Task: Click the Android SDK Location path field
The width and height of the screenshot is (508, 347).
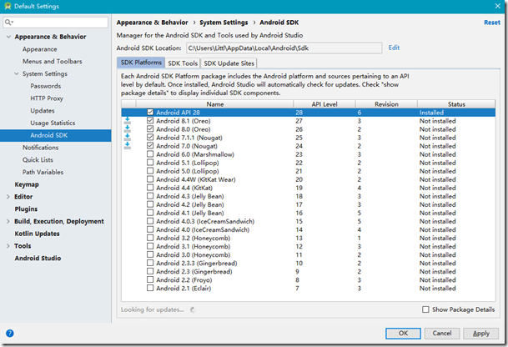Action: [x=284, y=48]
